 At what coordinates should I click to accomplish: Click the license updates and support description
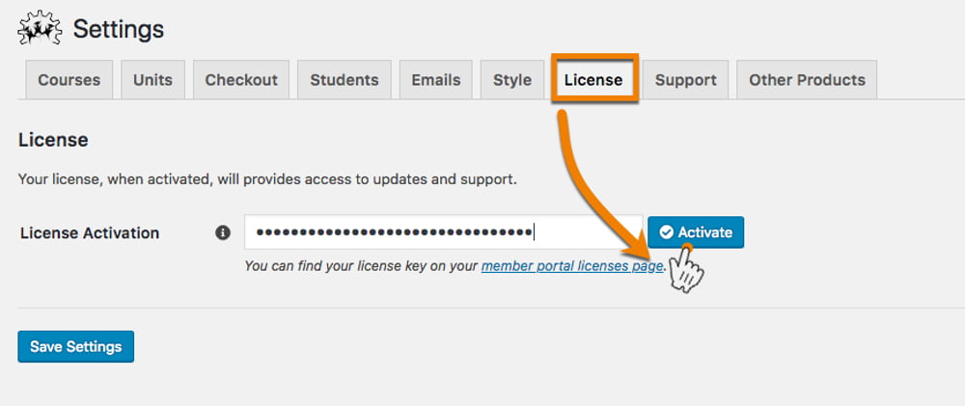point(267,179)
